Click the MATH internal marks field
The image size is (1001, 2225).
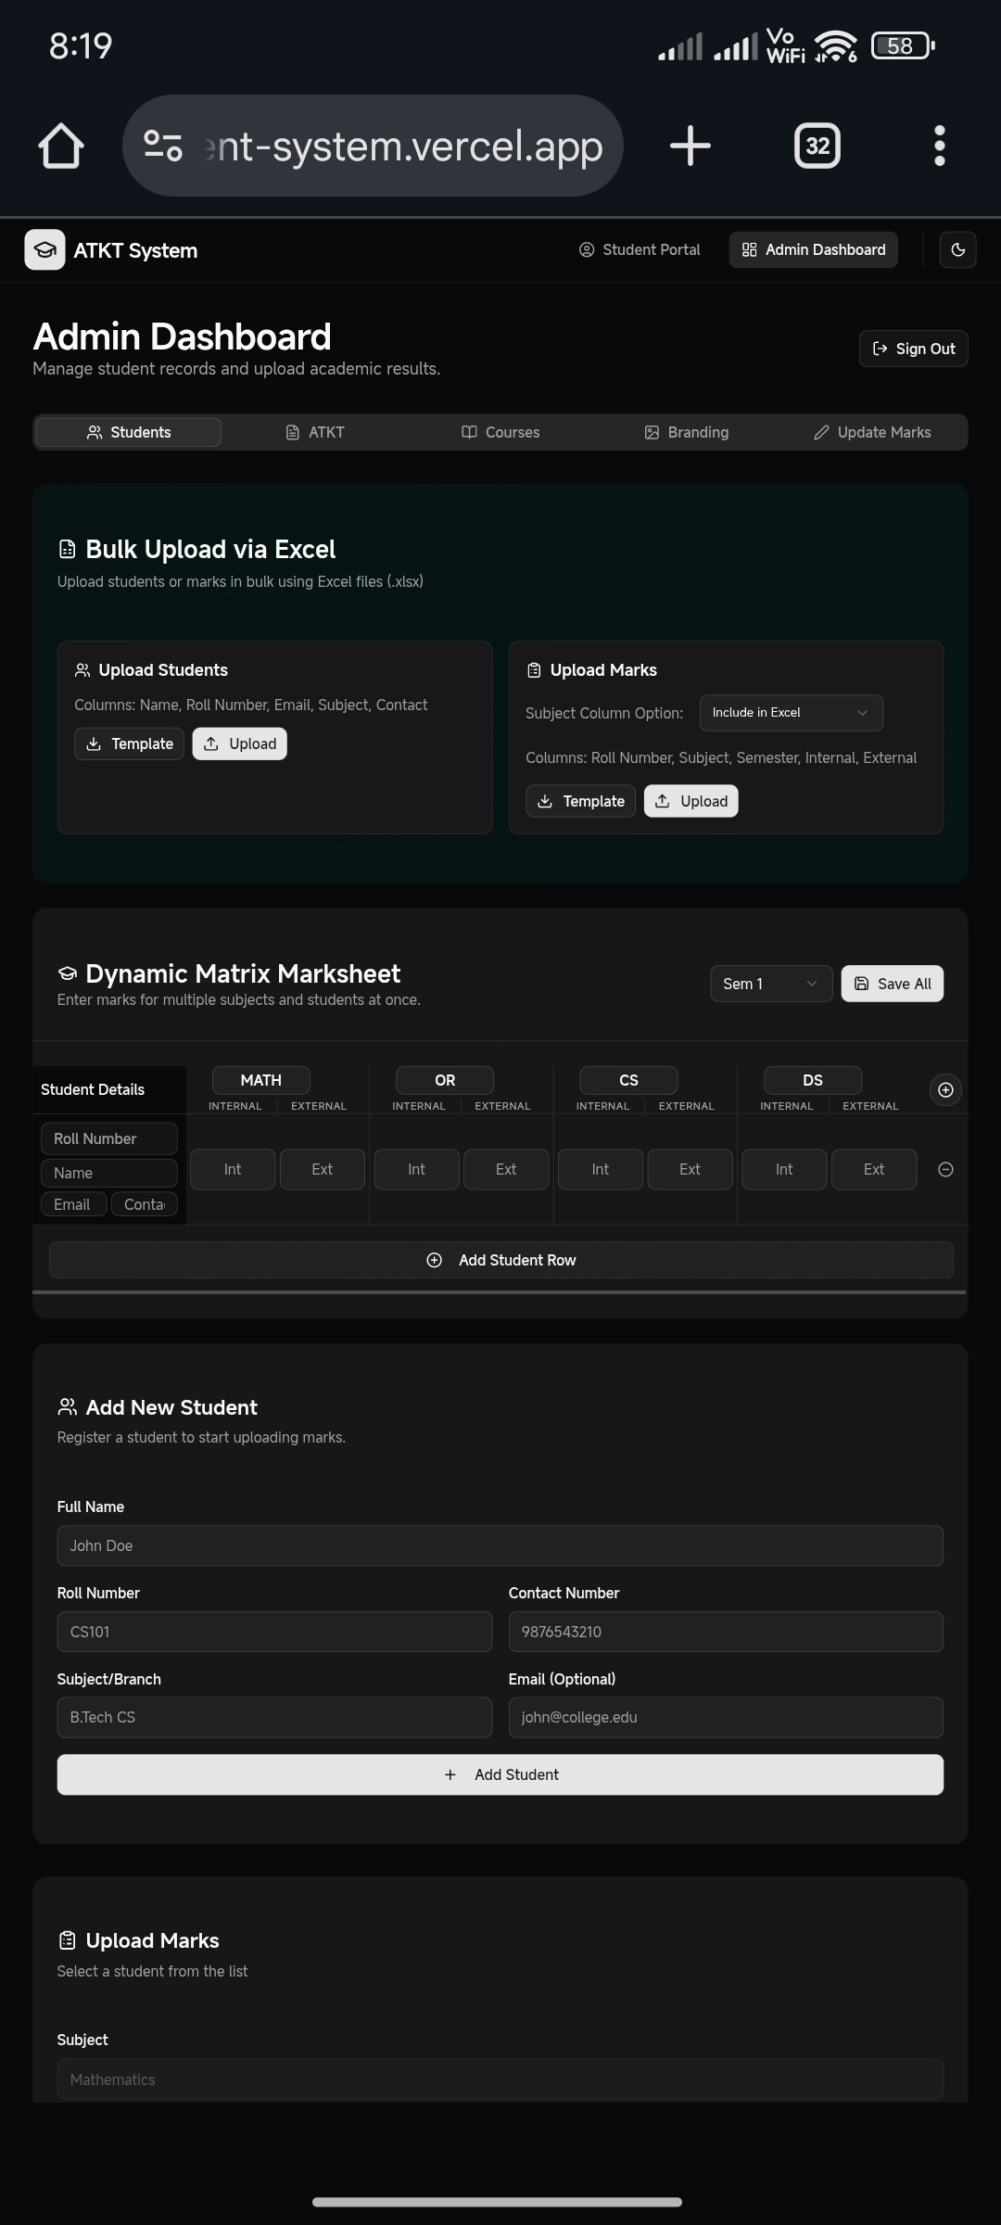tap(233, 1170)
